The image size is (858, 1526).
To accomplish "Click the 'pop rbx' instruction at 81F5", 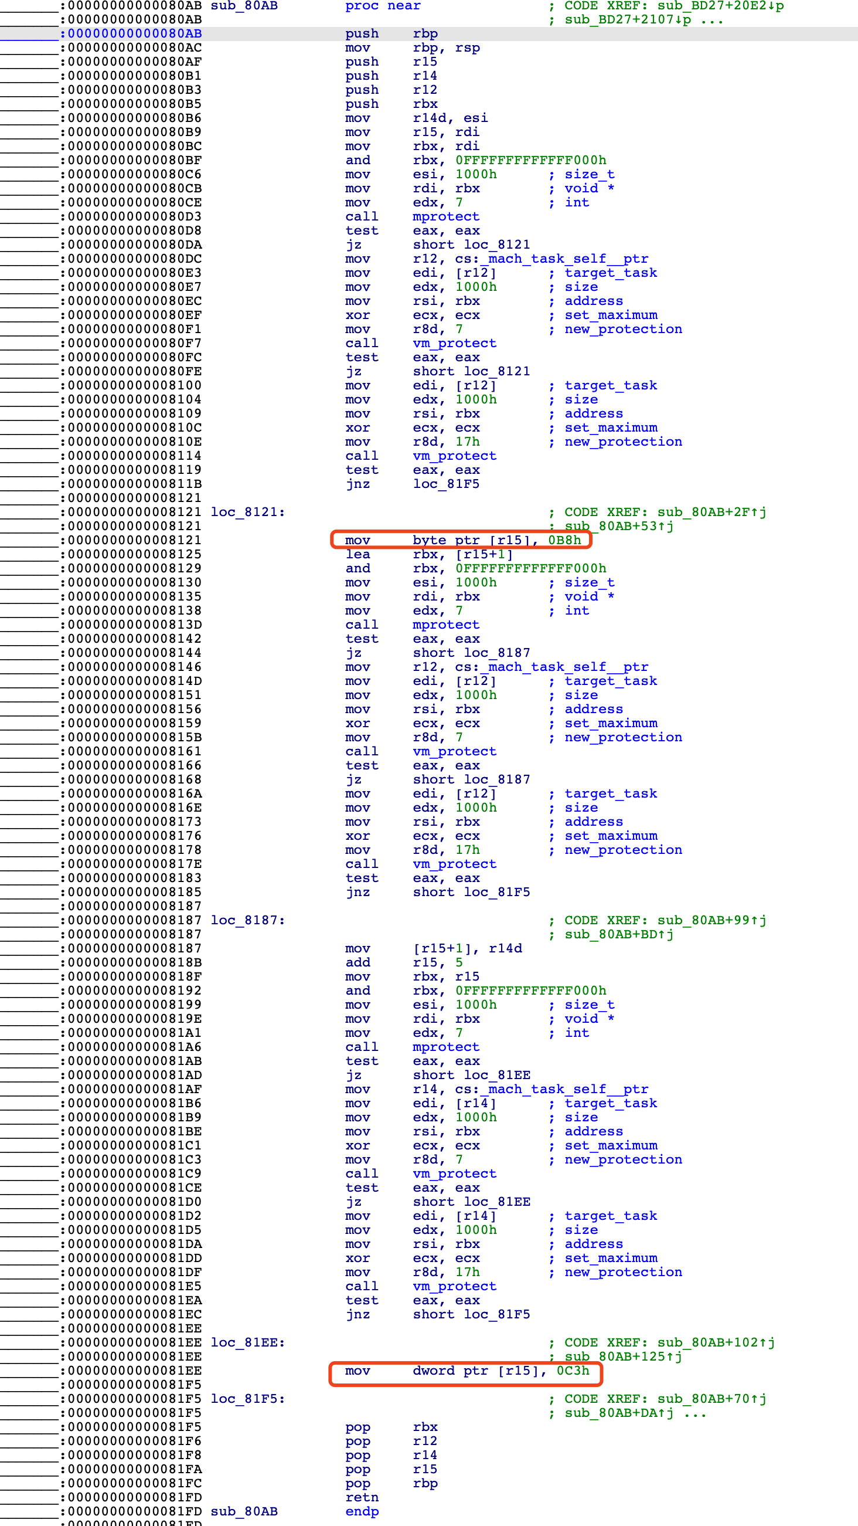I will click(391, 1427).
